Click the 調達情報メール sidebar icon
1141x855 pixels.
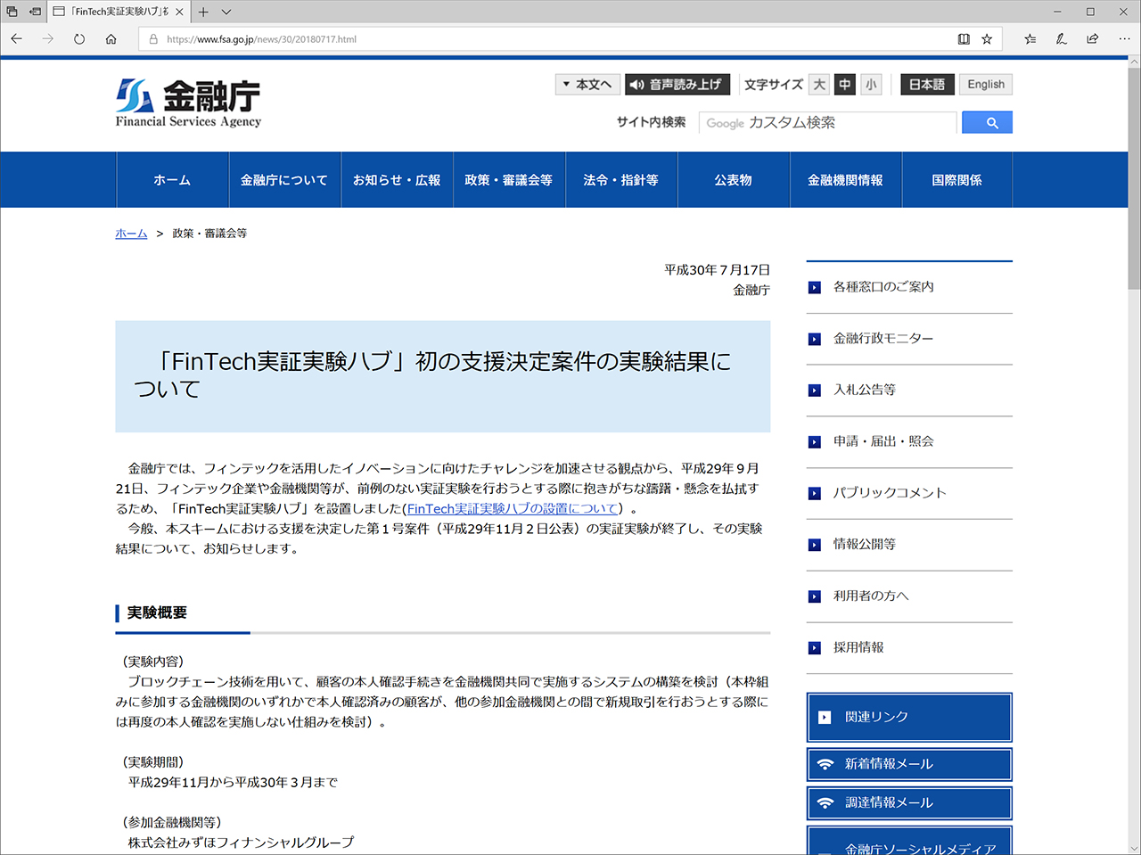[825, 803]
